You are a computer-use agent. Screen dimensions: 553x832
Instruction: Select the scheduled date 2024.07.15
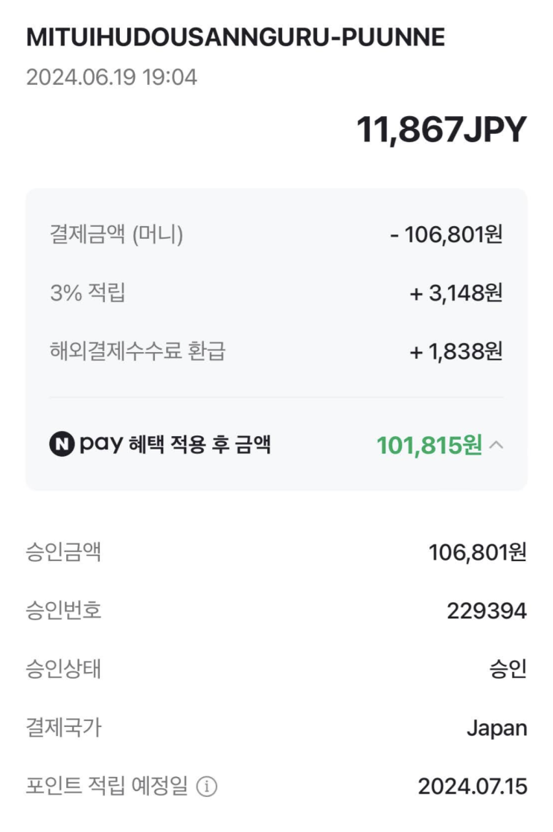pyautogui.click(x=472, y=786)
